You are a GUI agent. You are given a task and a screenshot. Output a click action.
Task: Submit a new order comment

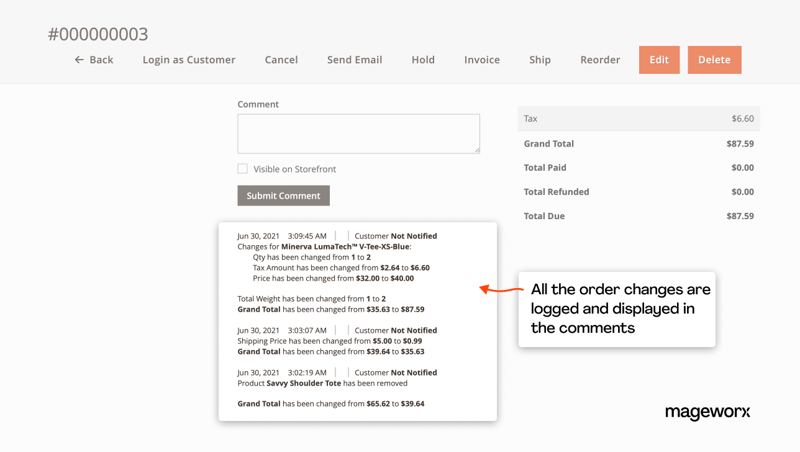click(x=283, y=195)
